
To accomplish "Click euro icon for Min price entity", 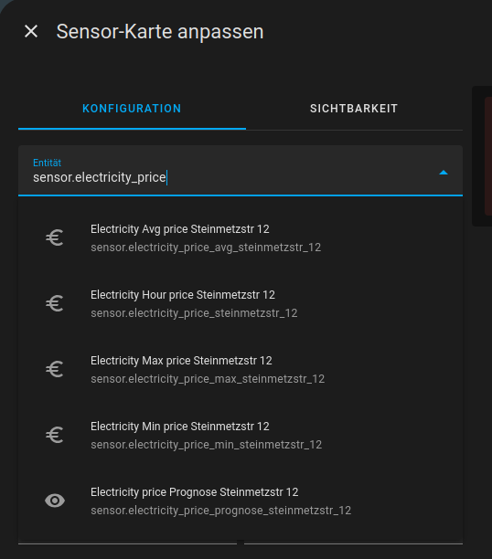I will (x=55, y=435).
